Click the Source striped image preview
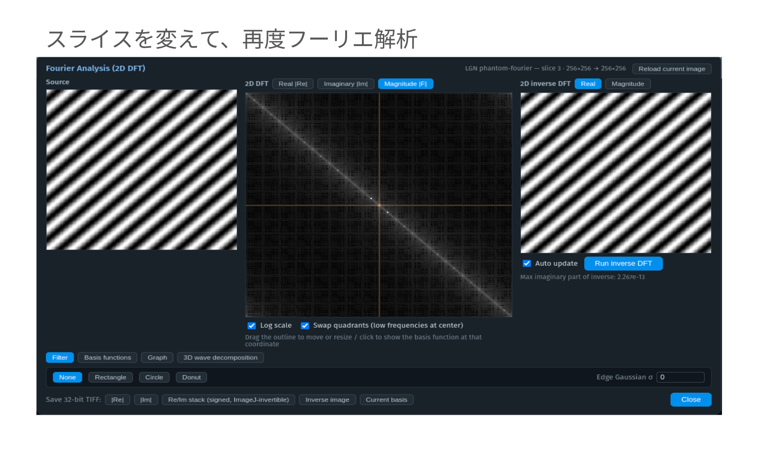The image size is (757, 471). (x=142, y=170)
